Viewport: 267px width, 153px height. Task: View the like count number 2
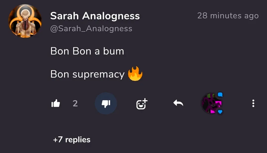coord(75,103)
